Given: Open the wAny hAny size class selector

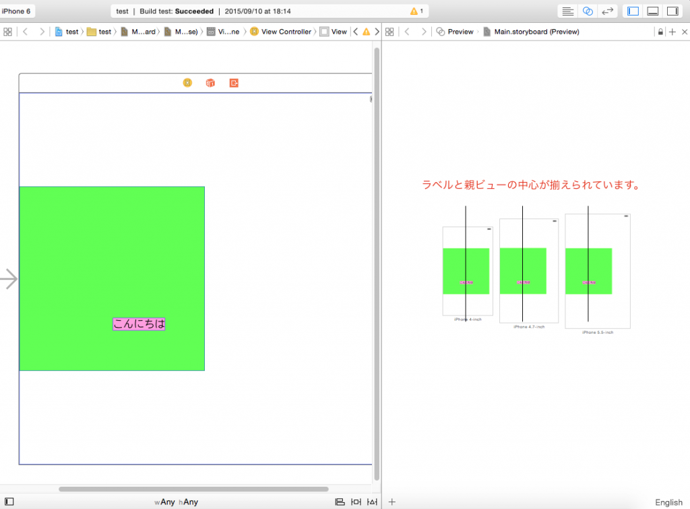Looking at the screenshot, I should pyautogui.click(x=176, y=502).
